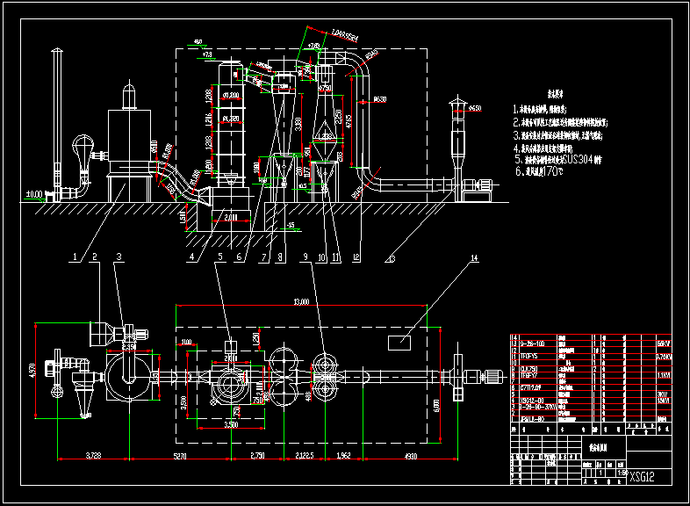Select the Ø1,200 tower diameter dimension

click(x=231, y=95)
